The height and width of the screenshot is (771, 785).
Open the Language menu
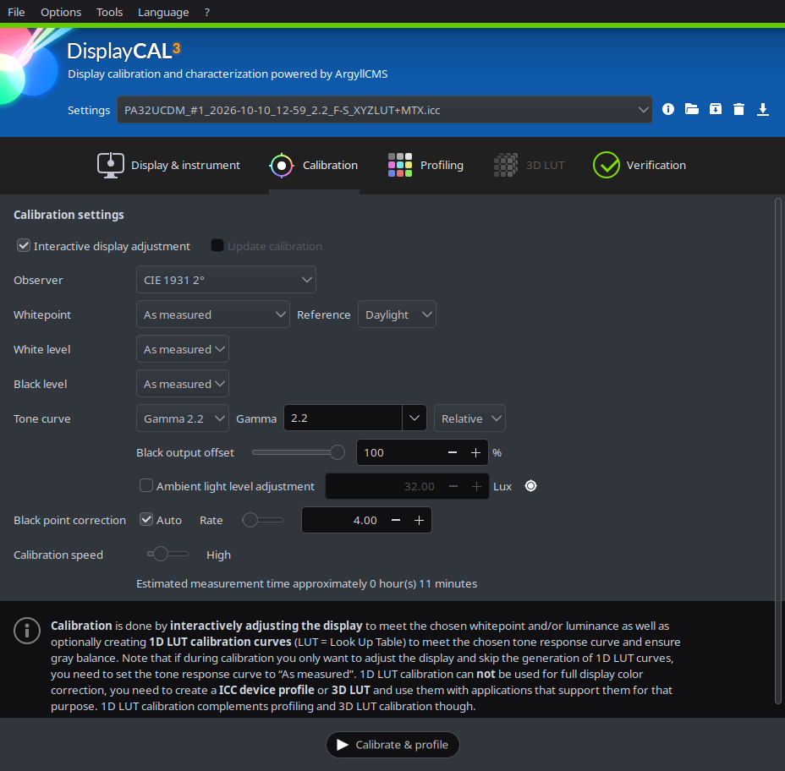(x=163, y=12)
